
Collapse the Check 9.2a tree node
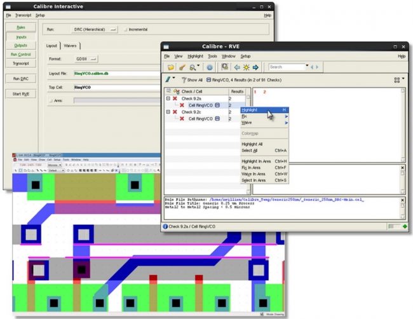(168, 98)
